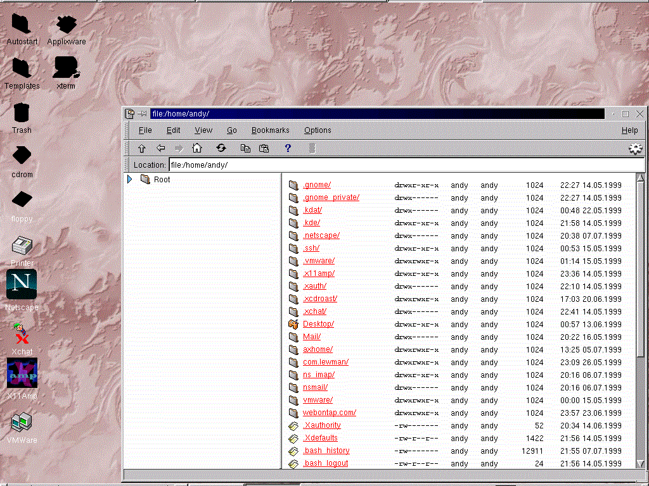Go back with the Back arrow
Viewport: 649px width, 486px height.
coord(161,148)
